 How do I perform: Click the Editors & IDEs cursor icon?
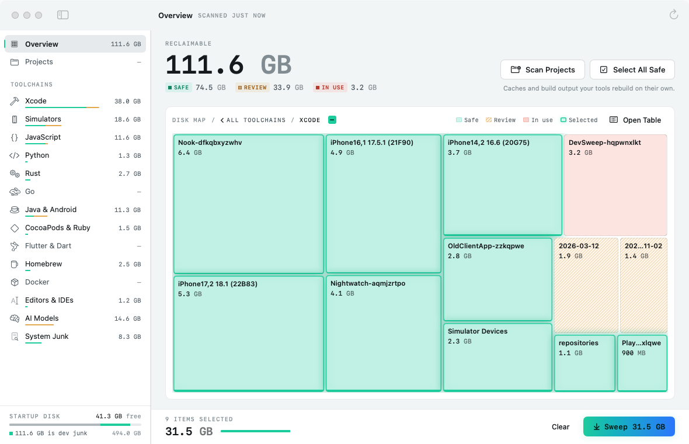tap(15, 300)
